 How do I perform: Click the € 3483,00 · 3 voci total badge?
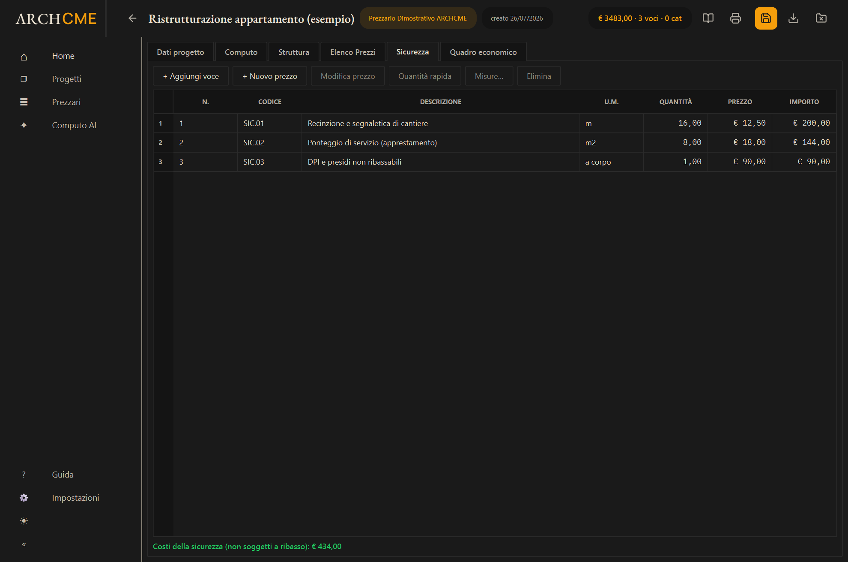point(640,18)
